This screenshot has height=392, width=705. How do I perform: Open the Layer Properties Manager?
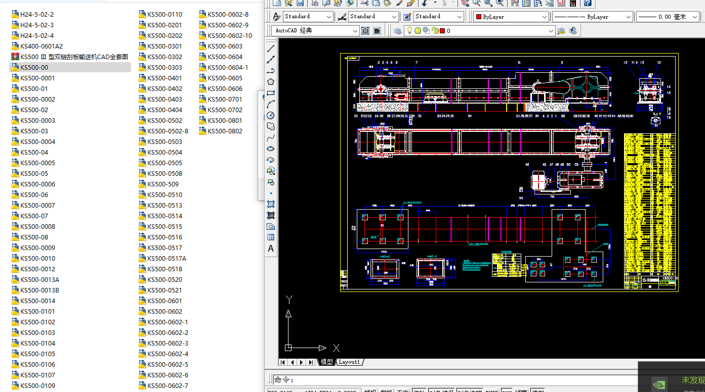click(x=398, y=31)
